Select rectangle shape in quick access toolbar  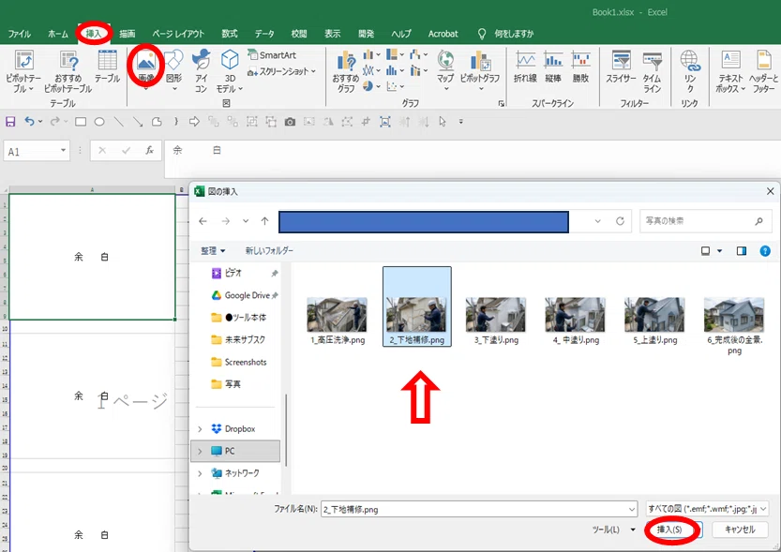81,122
